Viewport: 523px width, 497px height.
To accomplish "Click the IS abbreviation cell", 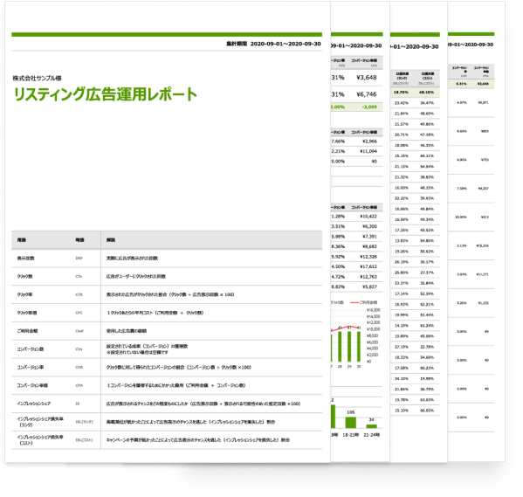I will 78,404.
